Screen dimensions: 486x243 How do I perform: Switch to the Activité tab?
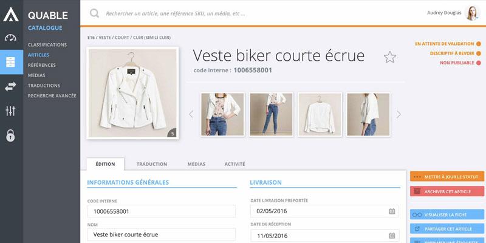point(234,164)
